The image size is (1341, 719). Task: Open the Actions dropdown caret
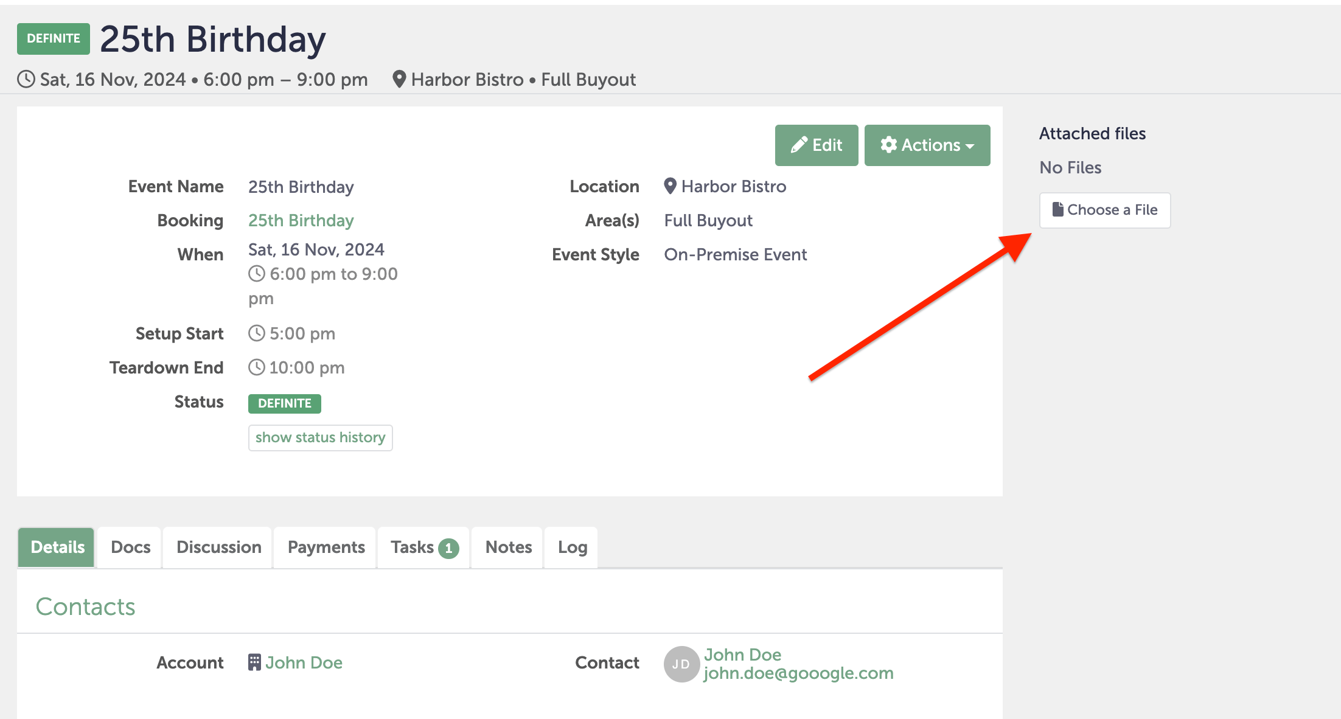[970, 146]
